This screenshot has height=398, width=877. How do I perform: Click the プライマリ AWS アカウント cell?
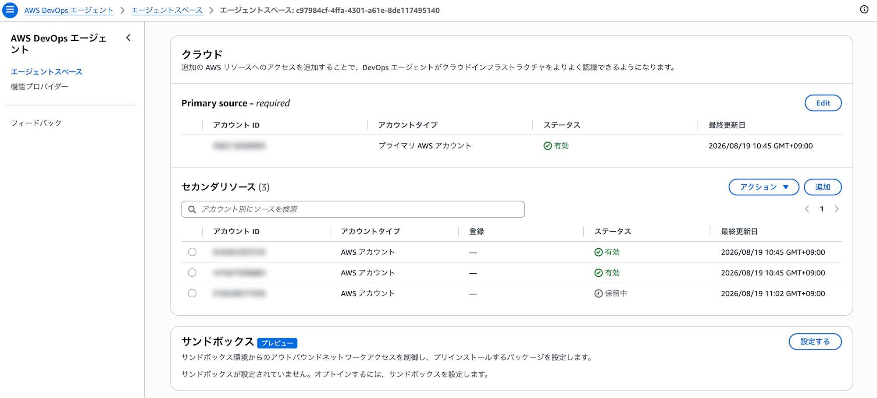pyautogui.click(x=425, y=146)
